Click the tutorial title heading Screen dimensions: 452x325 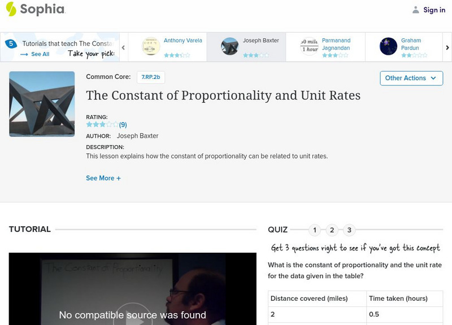tap(223, 95)
